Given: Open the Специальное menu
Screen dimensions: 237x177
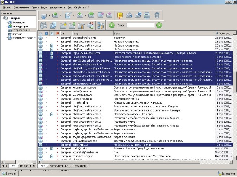Looking at the screenshot, I should click(21, 7).
